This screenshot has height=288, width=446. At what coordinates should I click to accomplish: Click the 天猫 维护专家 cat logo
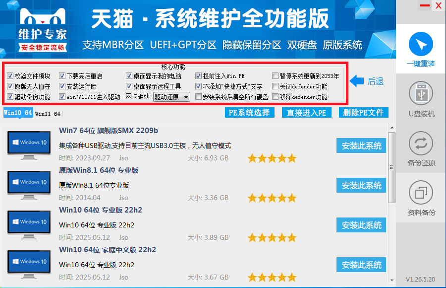click(x=43, y=30)
